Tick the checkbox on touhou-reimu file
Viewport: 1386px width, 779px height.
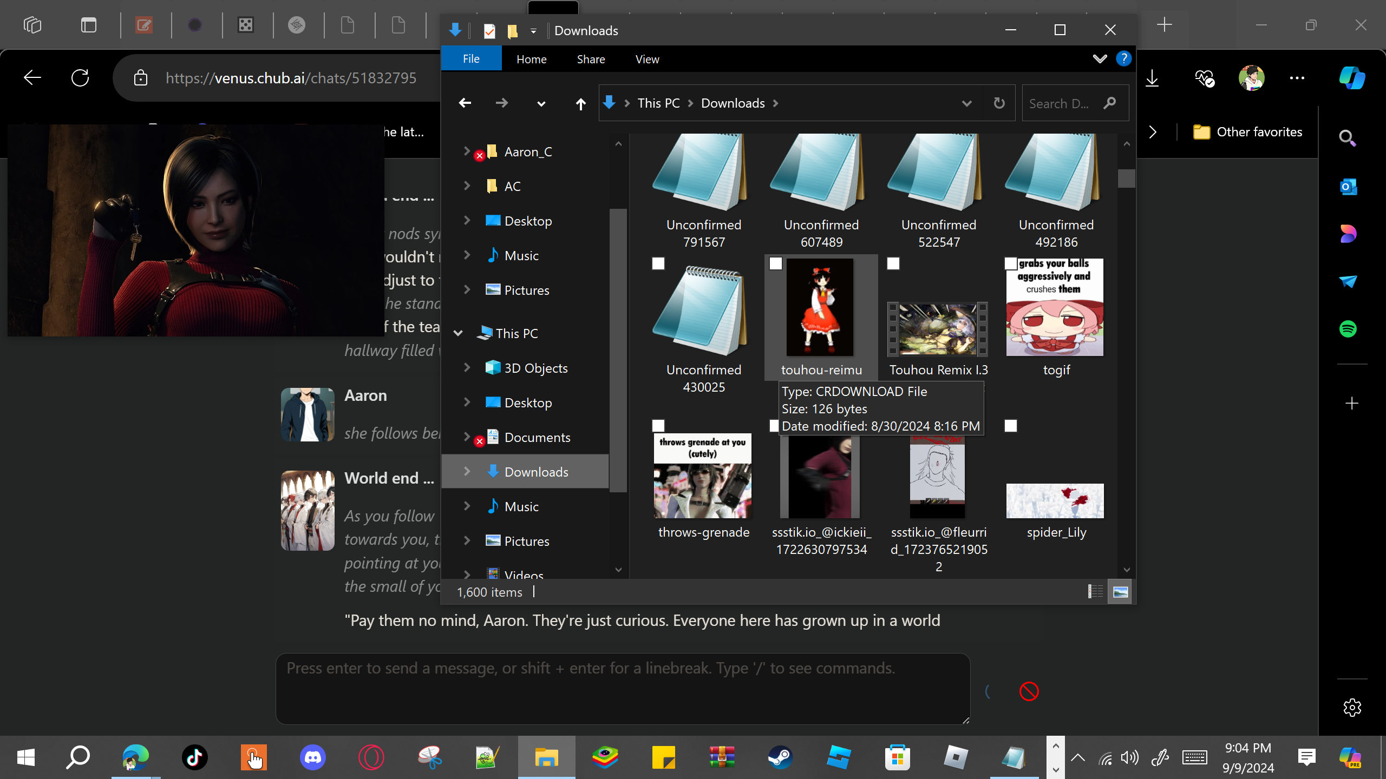775,263
